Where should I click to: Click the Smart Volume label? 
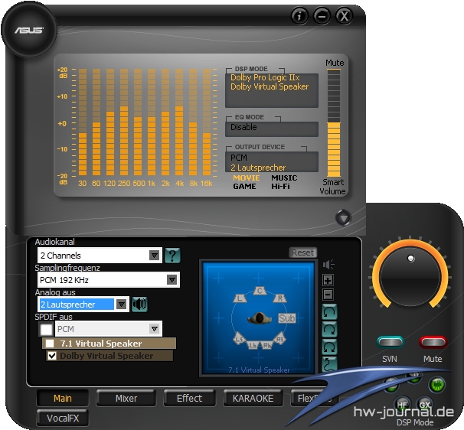pyautogui.click(x=332, y=187)
